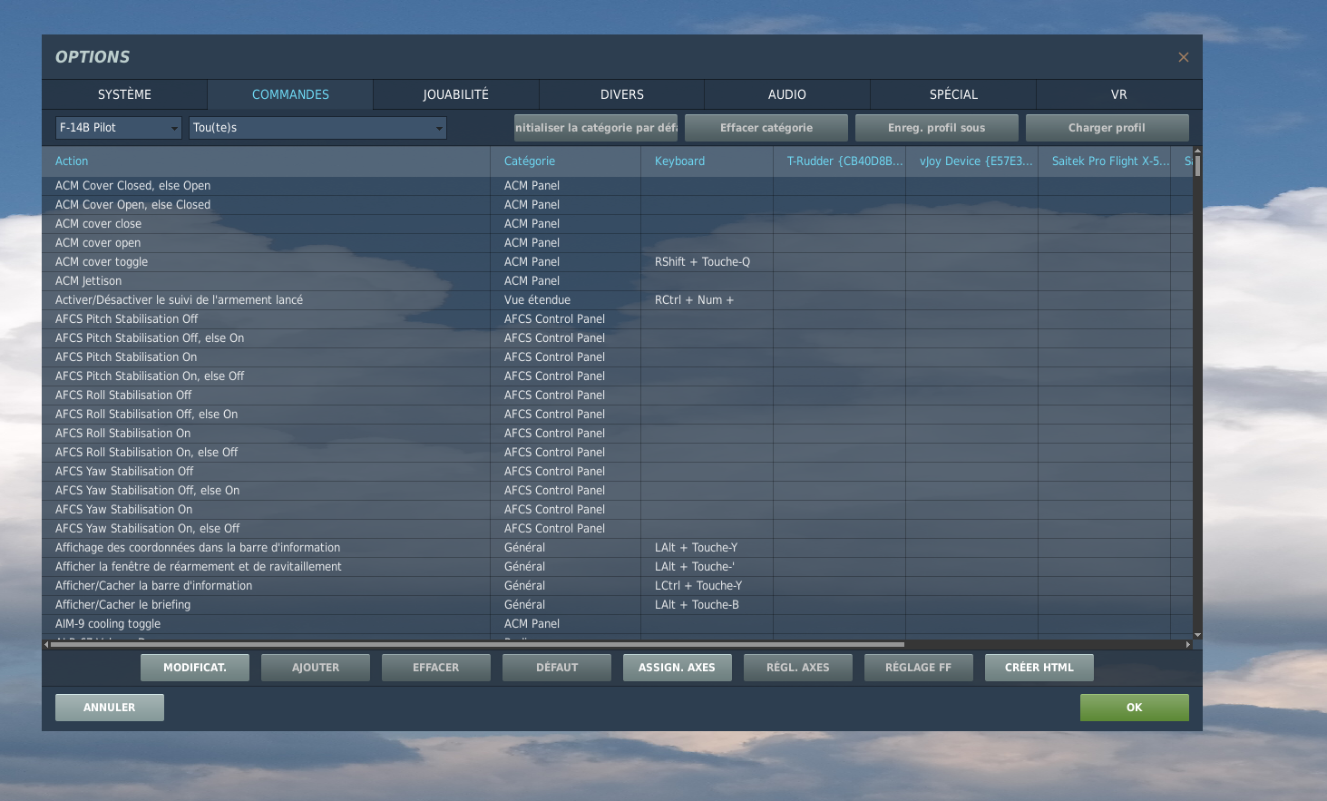This screenshot has height=801, width=1327.
Task: Click the Keyboard column header
Action: click(x=679, y=161)
